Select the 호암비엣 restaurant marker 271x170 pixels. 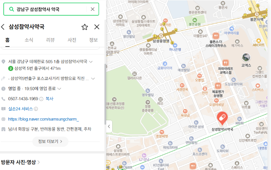(x=162, y=132)
